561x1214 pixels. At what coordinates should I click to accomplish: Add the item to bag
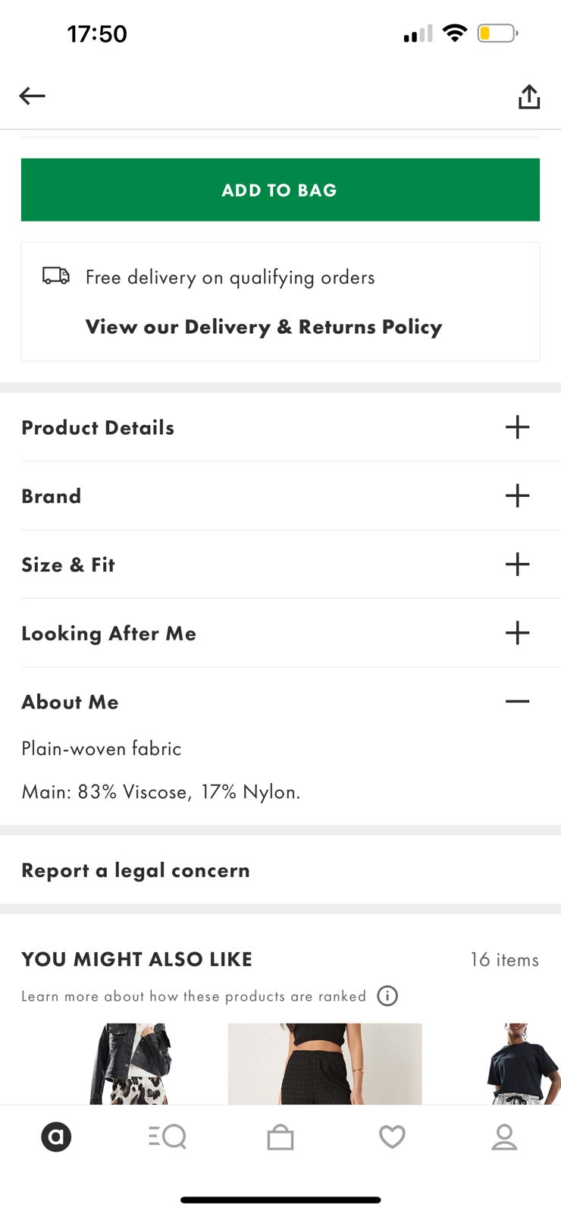[280, 190]
